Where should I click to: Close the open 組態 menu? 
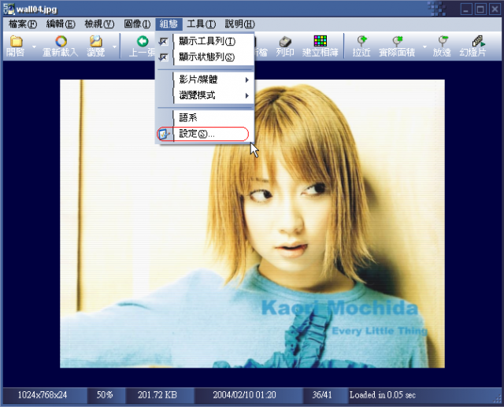[x=169, y=24]
